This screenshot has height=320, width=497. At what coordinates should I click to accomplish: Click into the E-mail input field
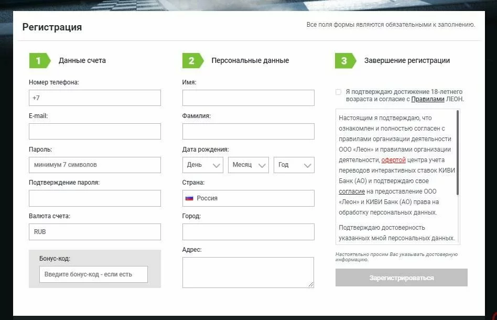coord(95,132)
